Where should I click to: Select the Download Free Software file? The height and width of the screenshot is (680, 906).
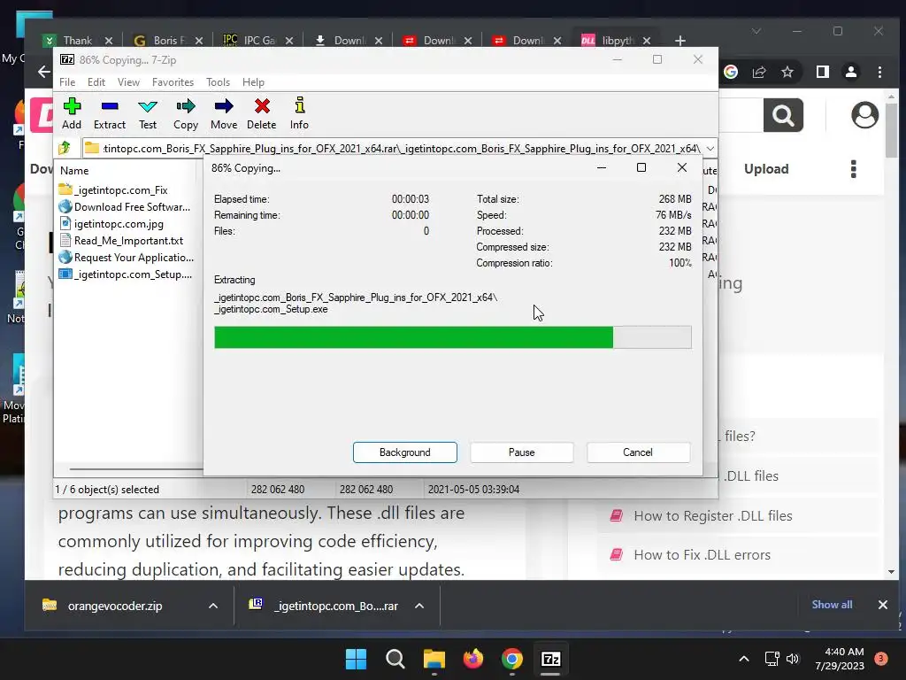pyautogui.click(x=124, y=207)
